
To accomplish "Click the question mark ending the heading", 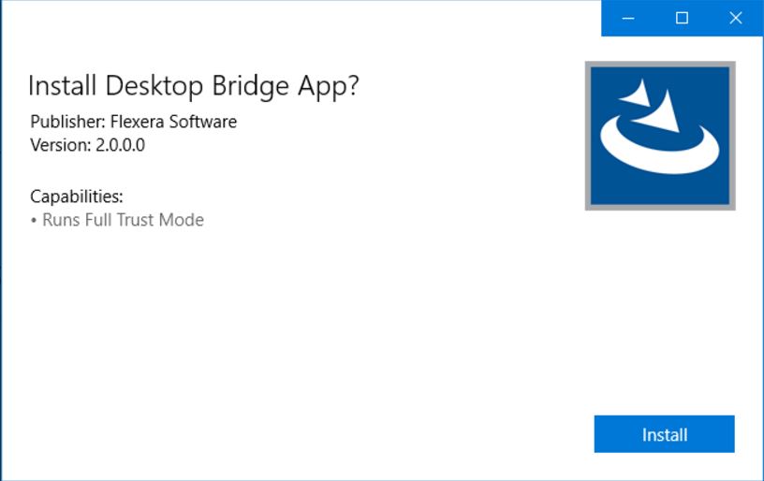I will point(352,85).
